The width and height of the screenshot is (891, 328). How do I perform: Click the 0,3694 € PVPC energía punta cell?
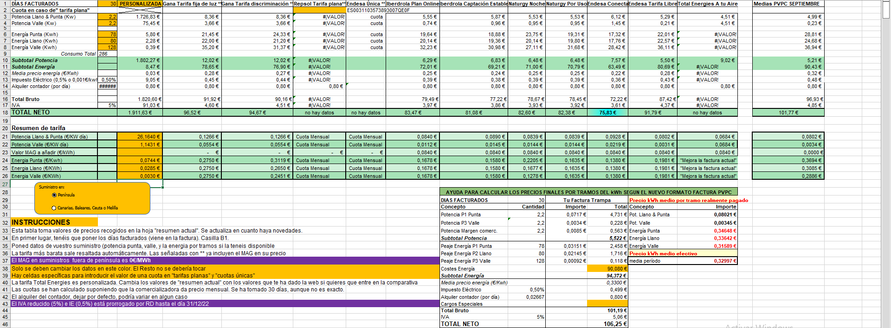tap(788, 160)
